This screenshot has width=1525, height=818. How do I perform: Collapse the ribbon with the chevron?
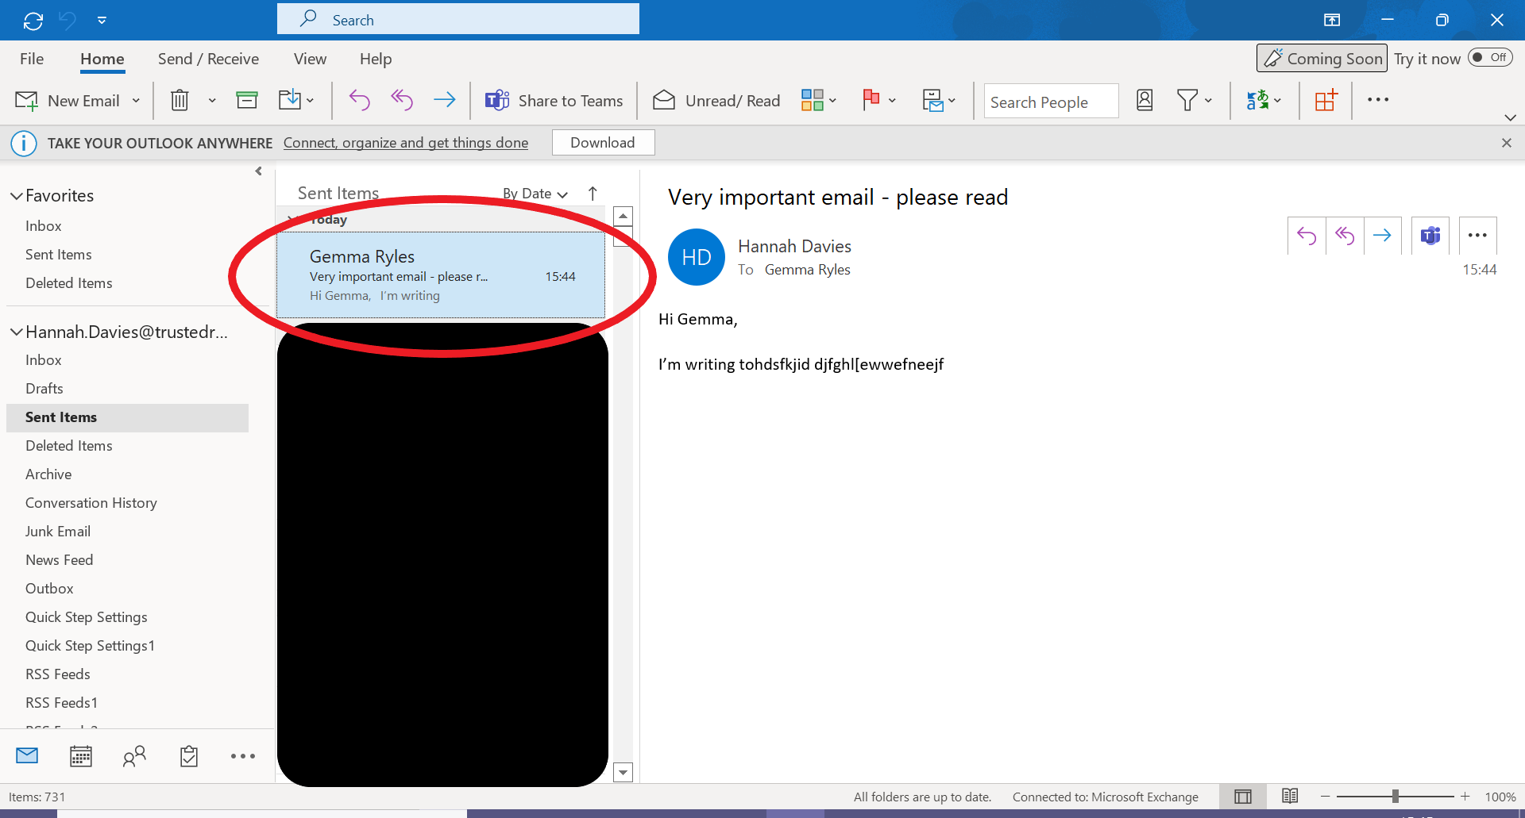pyautogui.click(x=1510, y=117)
